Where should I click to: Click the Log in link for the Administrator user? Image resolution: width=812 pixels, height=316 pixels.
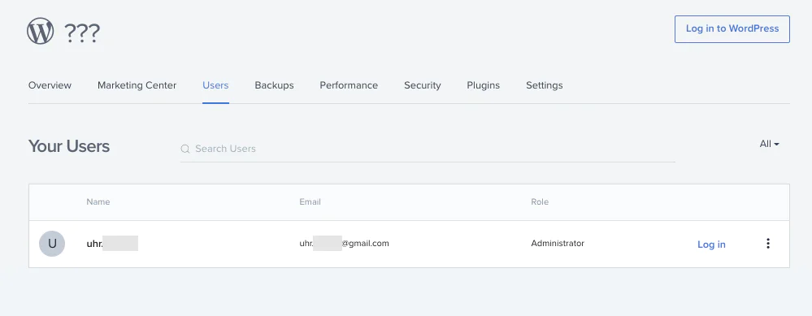pos(711,245)
